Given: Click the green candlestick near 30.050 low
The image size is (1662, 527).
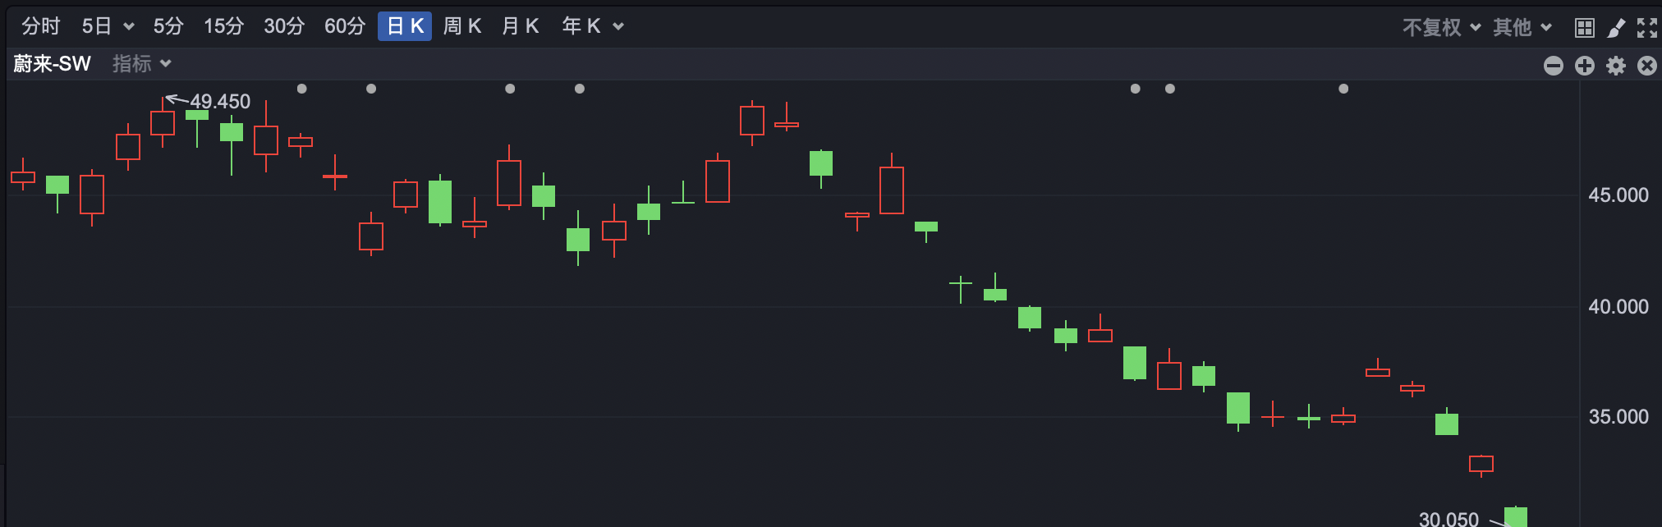Looking at the screenshot, I should pyautogui.click(x=1516, y=517).
